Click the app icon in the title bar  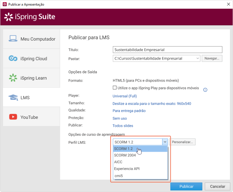coord(5,4)
